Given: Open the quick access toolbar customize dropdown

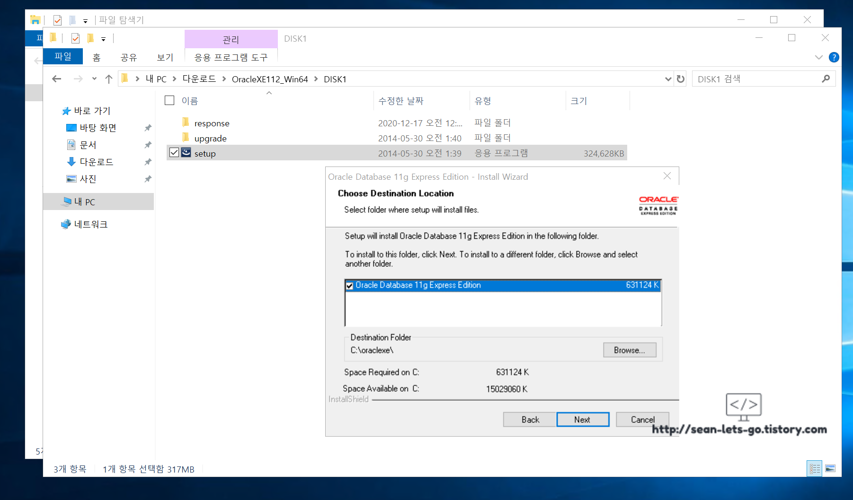Looking at the screenshot, I should tap(103, 39).
